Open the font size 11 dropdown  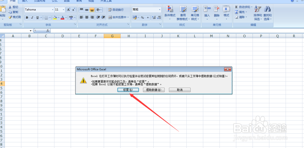click(64, 10)
